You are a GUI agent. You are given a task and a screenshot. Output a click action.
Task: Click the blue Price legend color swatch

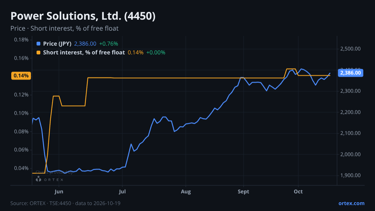38,44
